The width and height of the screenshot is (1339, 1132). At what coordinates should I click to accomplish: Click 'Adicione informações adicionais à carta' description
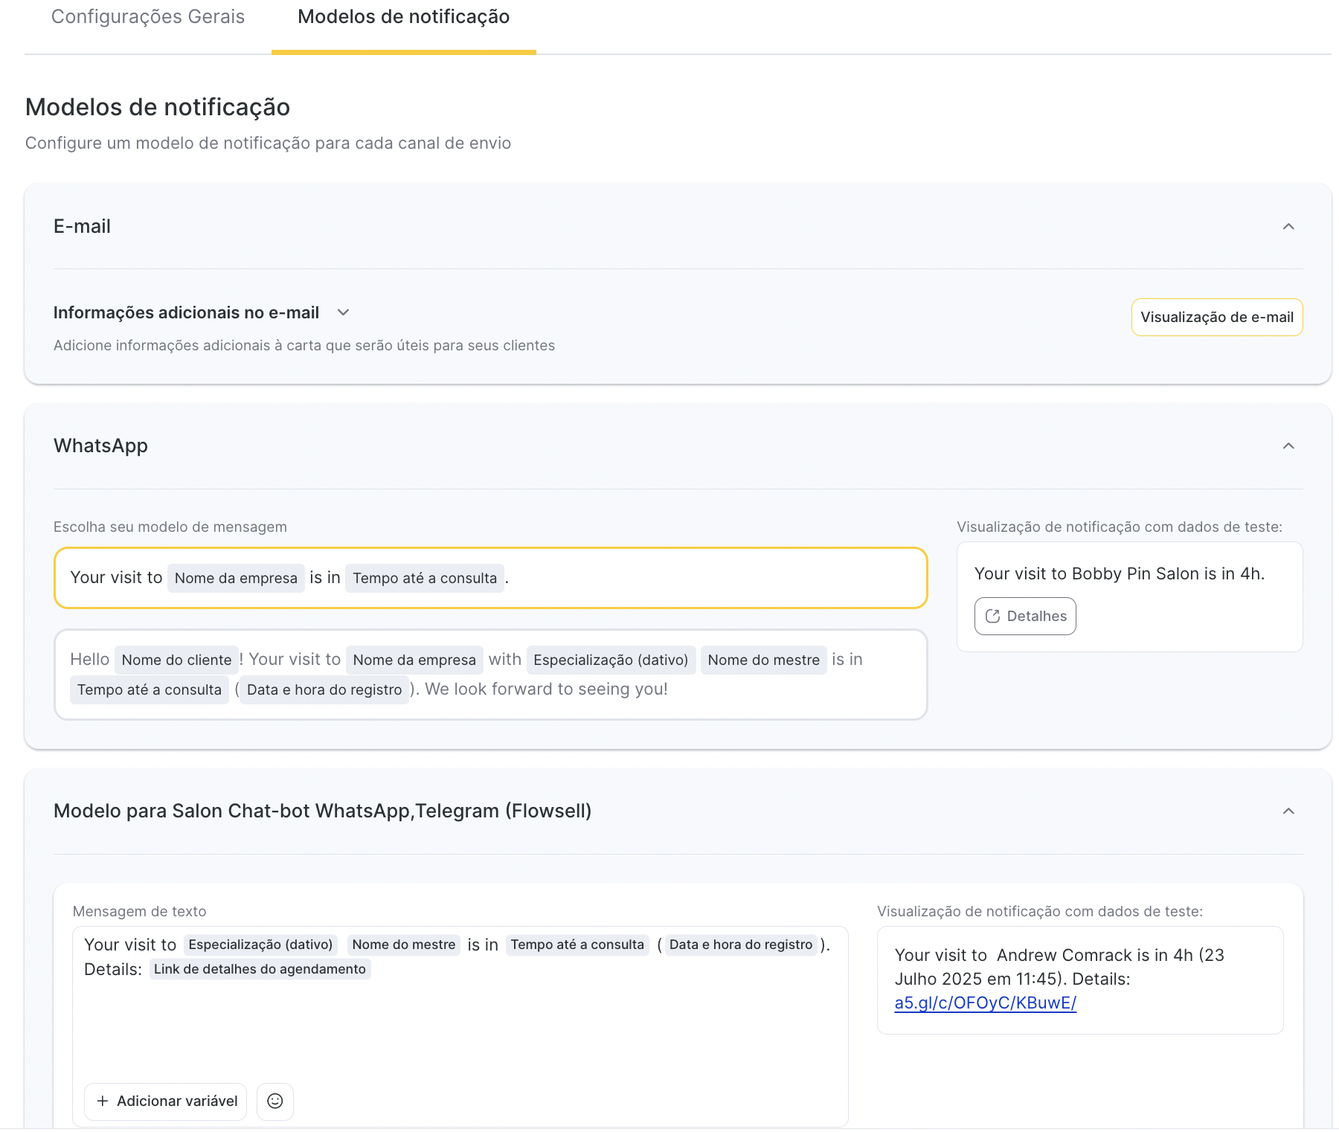[x=304, y=345]
